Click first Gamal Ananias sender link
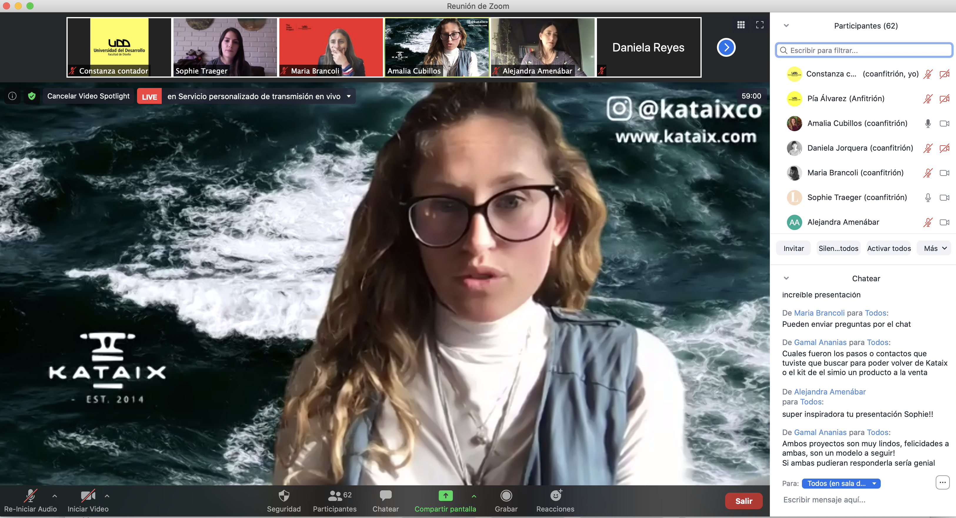Screen dimensions: 956x518 [x=820, y=342]
